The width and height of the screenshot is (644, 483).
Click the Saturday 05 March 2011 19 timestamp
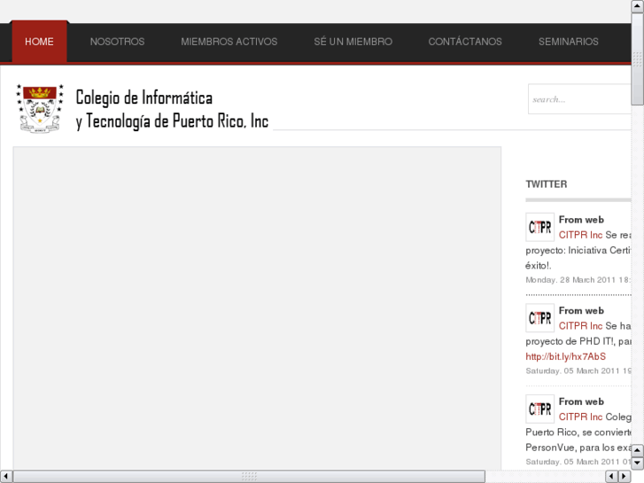pyautogui.click(x=578, y=370)
